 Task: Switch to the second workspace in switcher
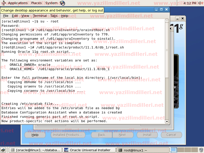pos(181,150)
